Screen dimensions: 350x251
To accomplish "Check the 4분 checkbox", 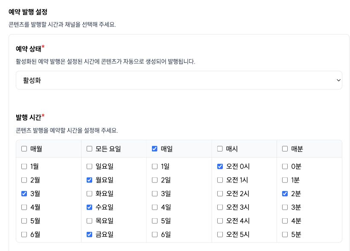I will pyautogui.click(x=285, y=221).
